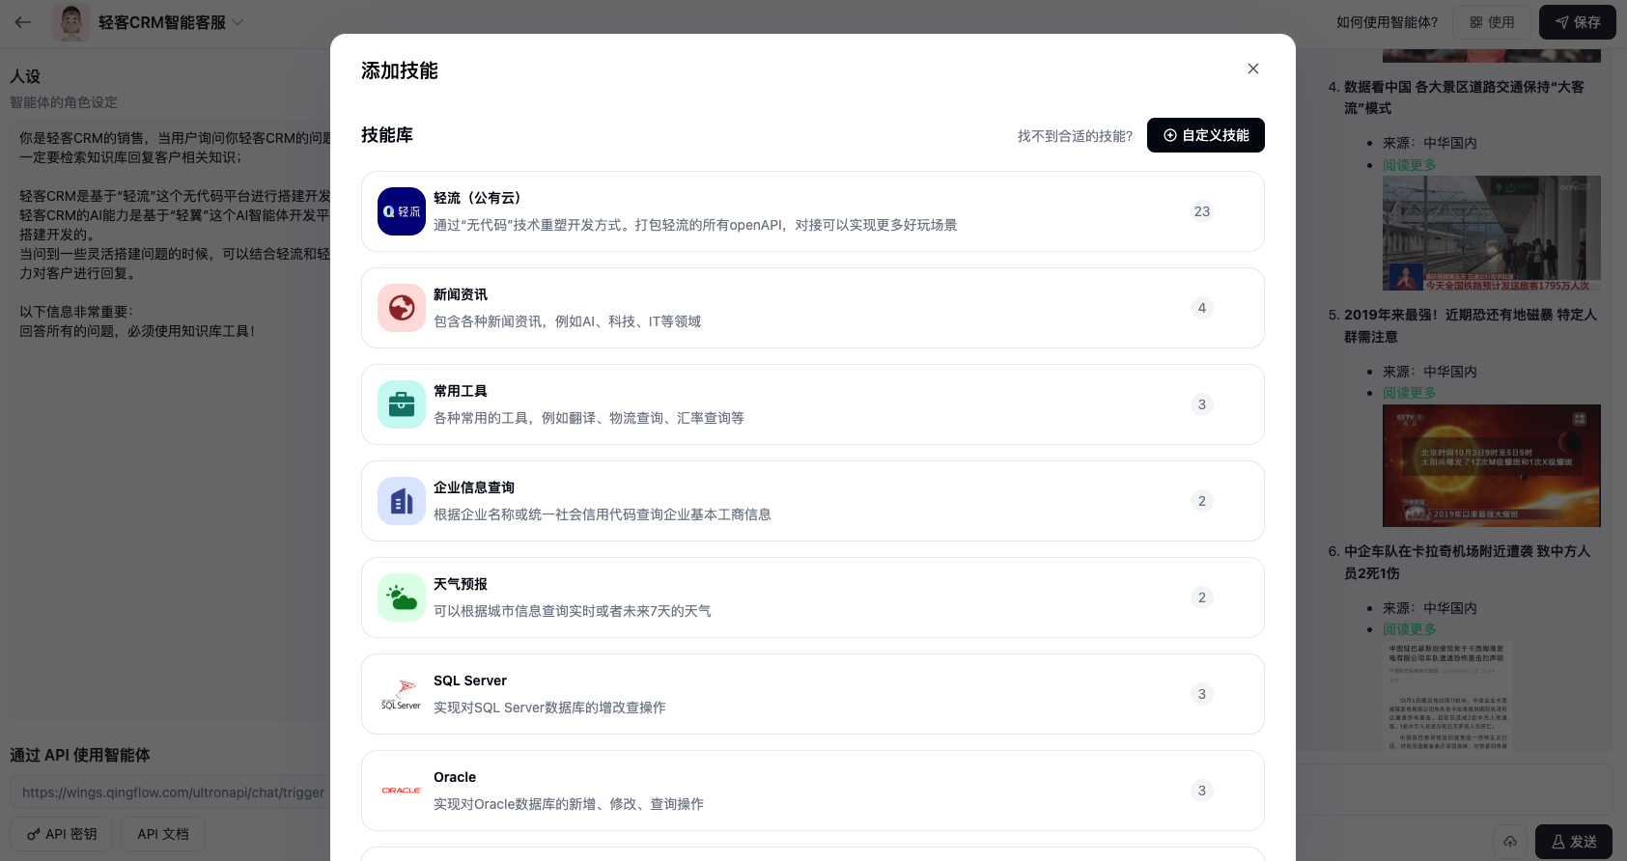Open 阅读更多 link under news item 6
1627x861 pixels.
point(1410,629)
